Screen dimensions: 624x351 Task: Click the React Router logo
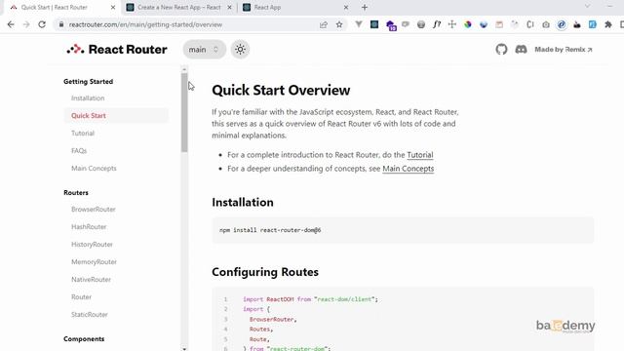[x=117, y=50]
